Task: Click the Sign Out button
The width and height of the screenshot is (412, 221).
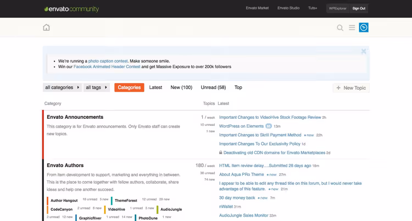Action: 359,8
